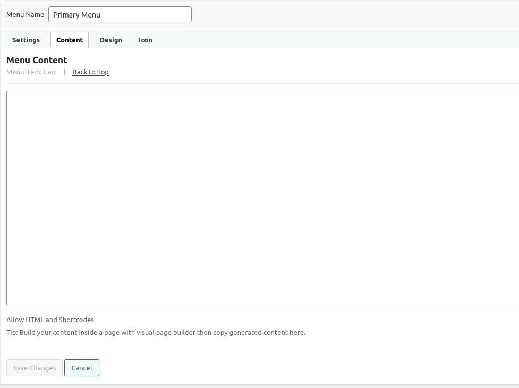Click inside the large menu content textarea
Viewport: 519px width, 388px height.
pos(263,199)
